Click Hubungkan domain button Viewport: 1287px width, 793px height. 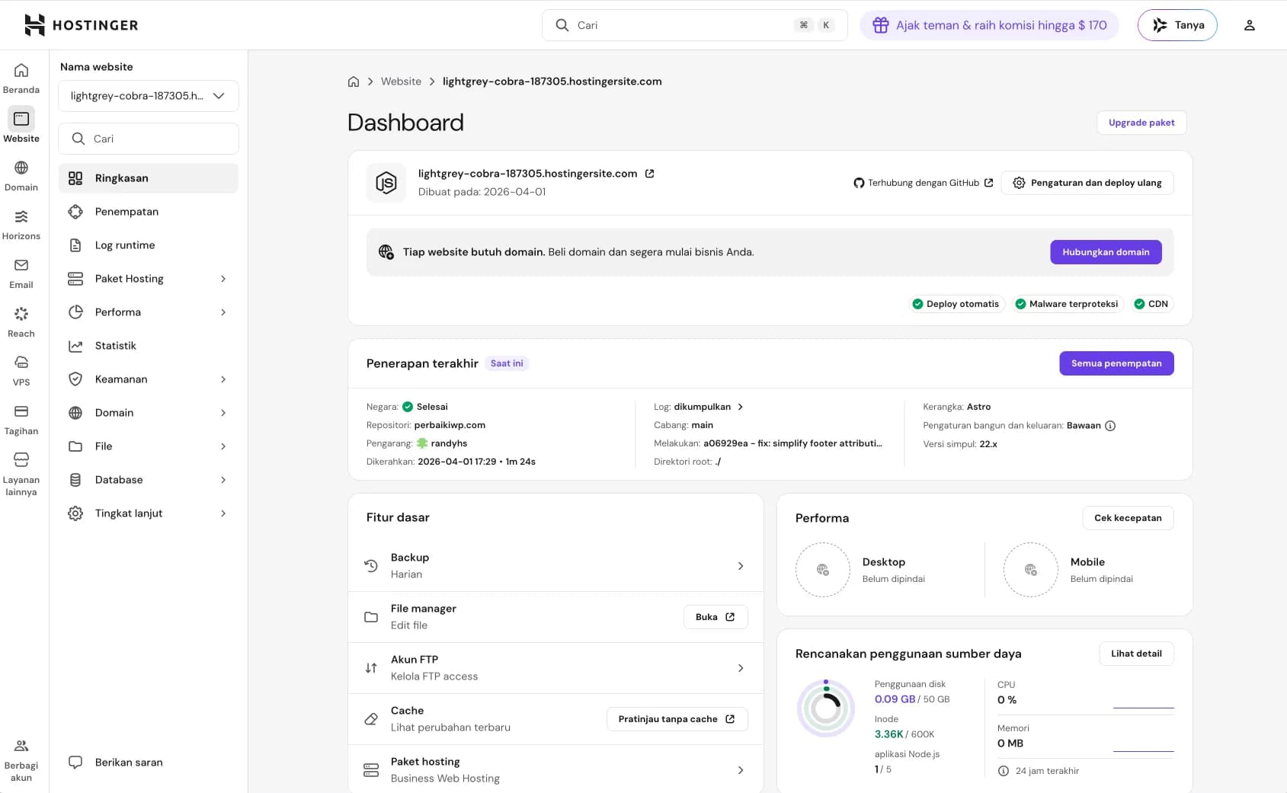tap(1106, 252)
